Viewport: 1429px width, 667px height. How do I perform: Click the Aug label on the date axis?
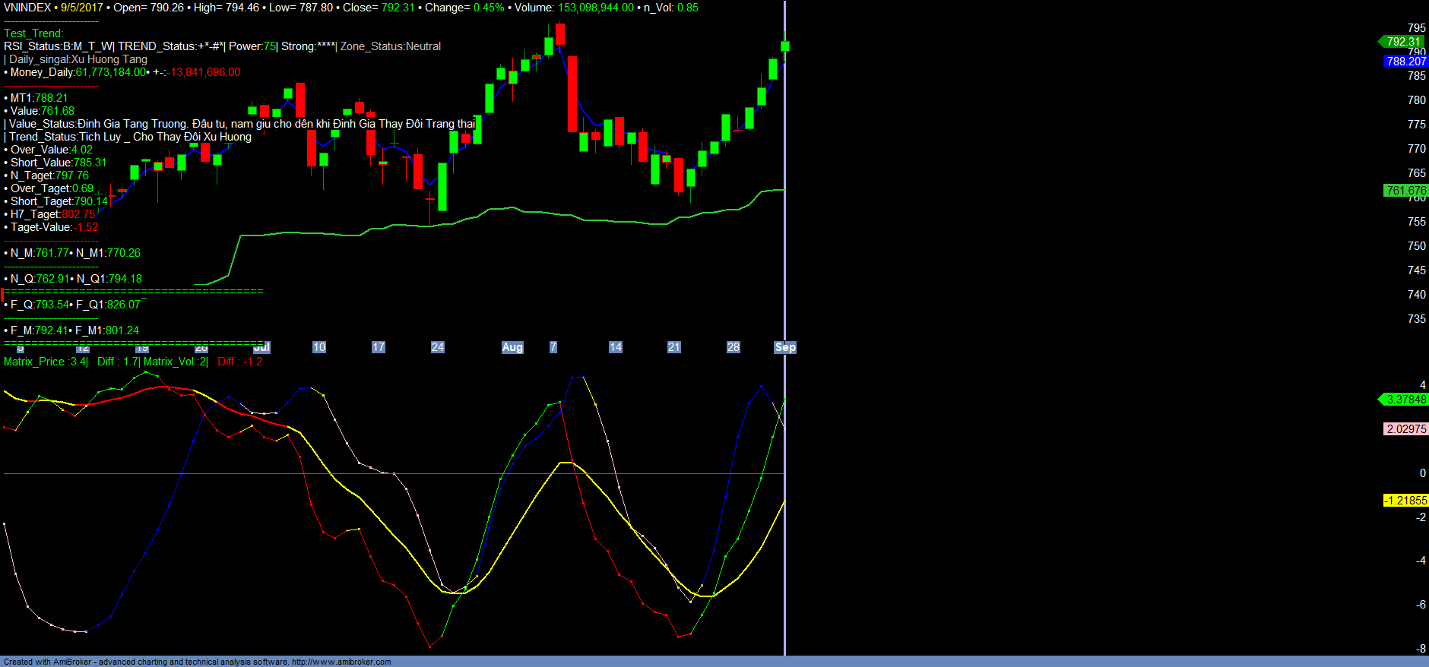tap(512, 347)
